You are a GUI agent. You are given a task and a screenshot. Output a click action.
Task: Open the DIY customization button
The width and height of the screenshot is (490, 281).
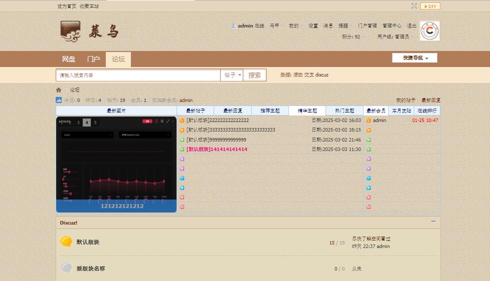pyautogui.click(x=430, y=6)
